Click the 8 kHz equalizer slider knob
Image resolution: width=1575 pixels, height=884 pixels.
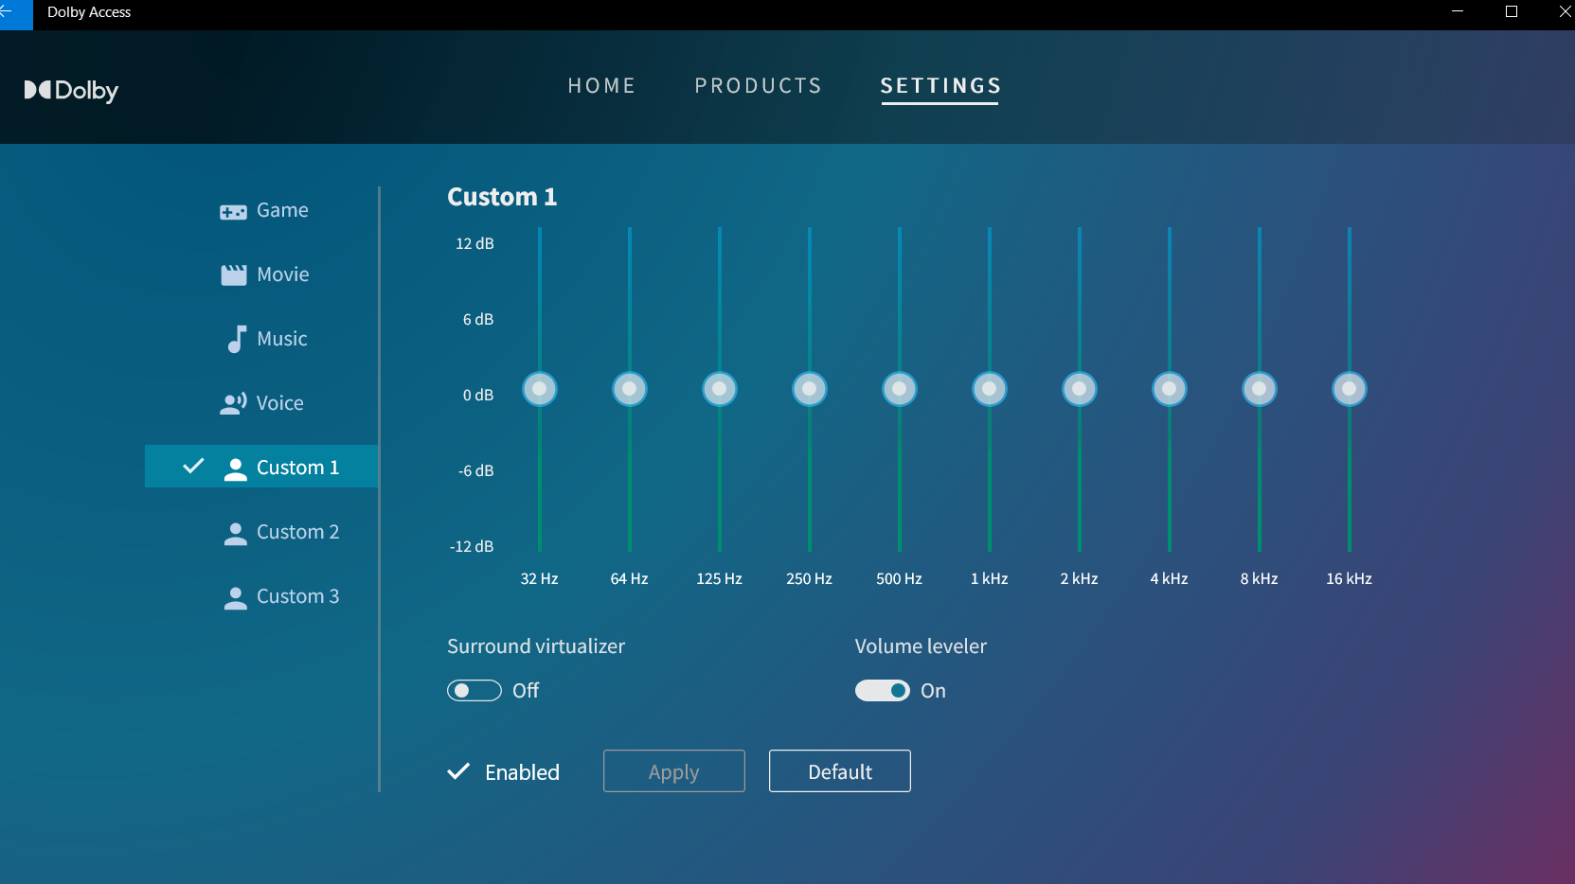(1260, 389)
